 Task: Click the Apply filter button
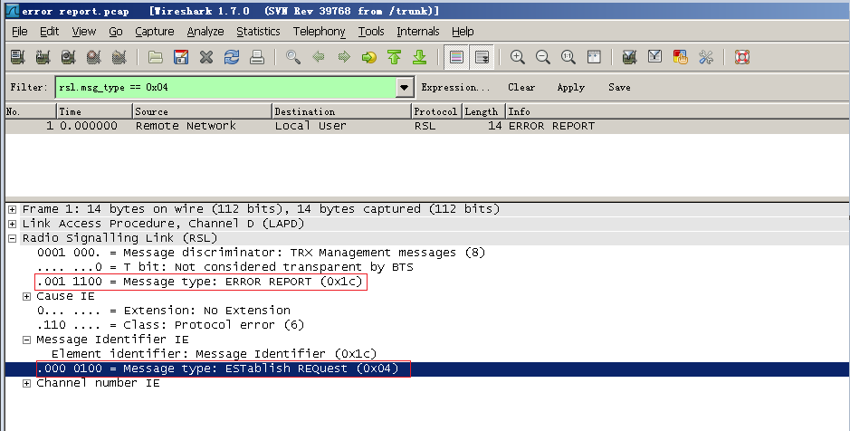[x=570, y=88]
